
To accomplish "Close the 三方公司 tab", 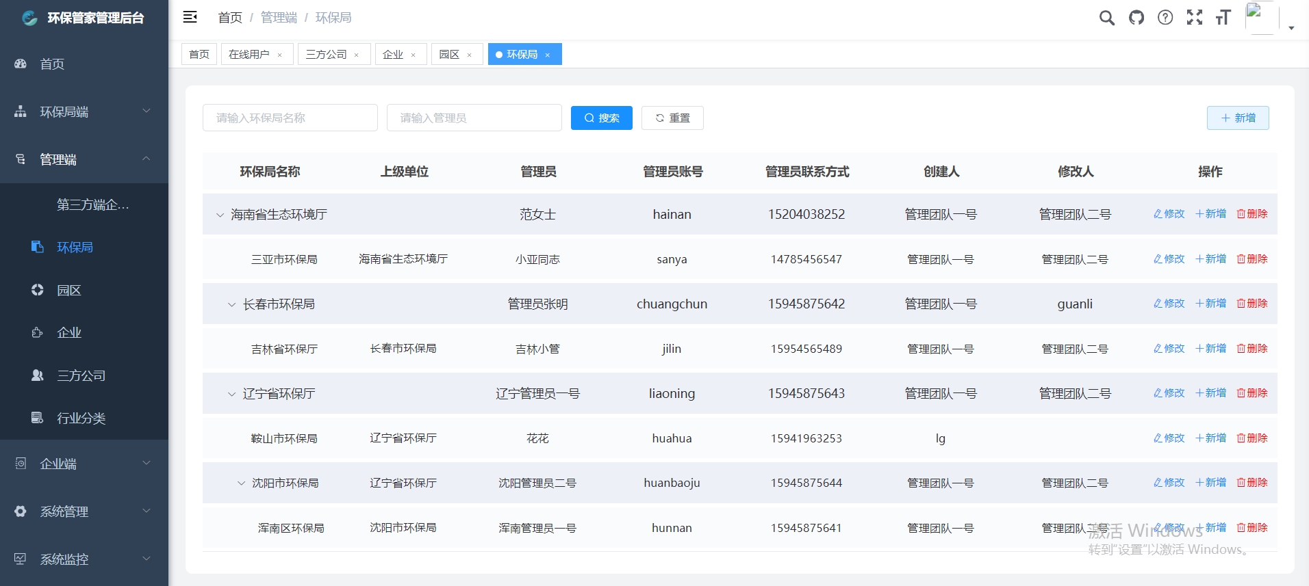I will point(357,55).
